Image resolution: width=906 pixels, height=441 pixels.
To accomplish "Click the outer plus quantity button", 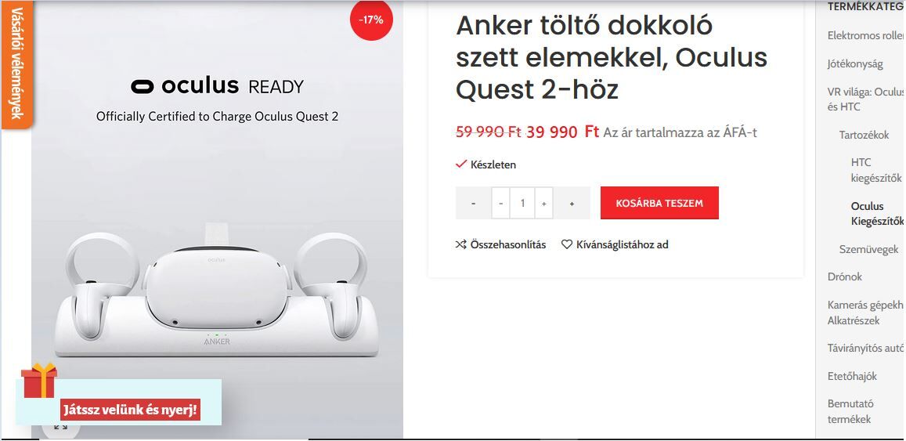I will (x=572, y=203).
